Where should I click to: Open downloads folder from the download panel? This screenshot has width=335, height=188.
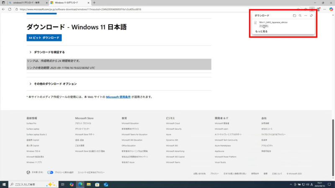click(x=294, y=15)
